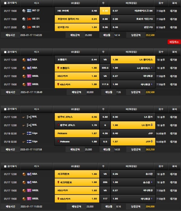Image resolution: width=181 pixels, height=211 pixels.
Task: Click the 빈즈엉 FO 1.84 home selection
Action: click(77, 27)
